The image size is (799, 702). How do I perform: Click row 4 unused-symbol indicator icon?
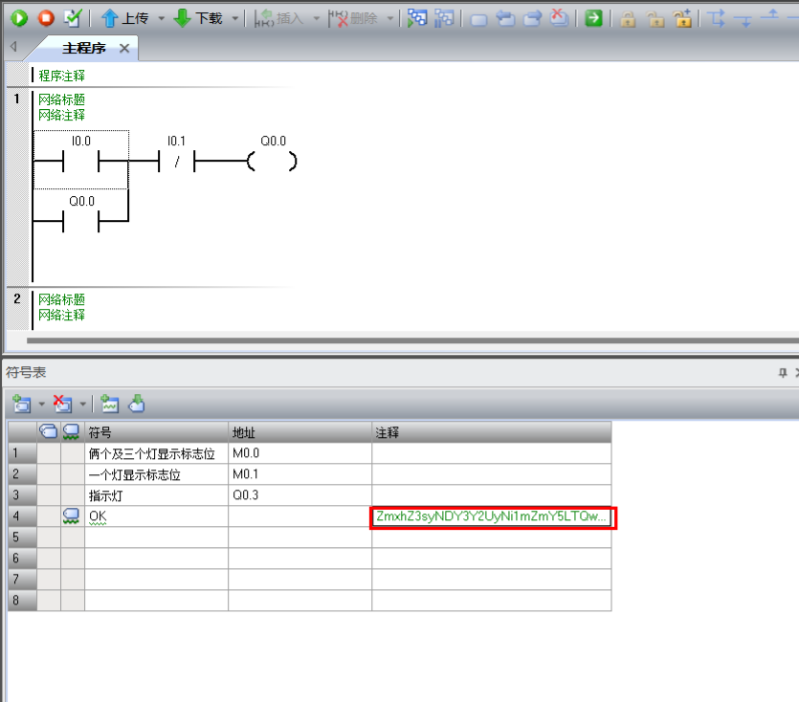click(x=72, y=516)
